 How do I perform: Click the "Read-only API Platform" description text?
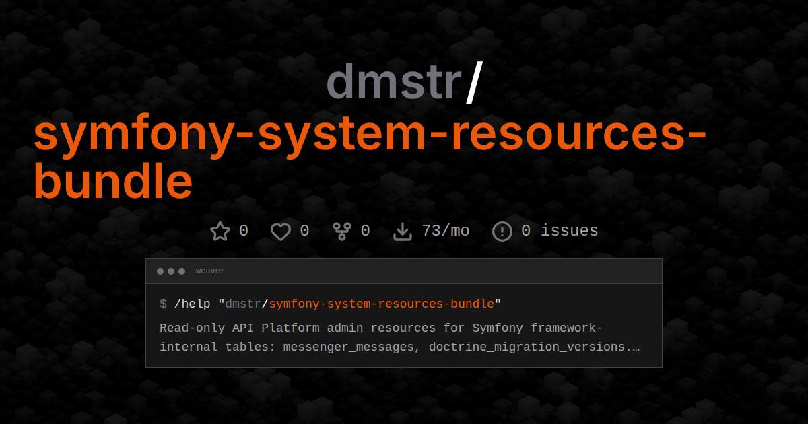tap(399, 338)
